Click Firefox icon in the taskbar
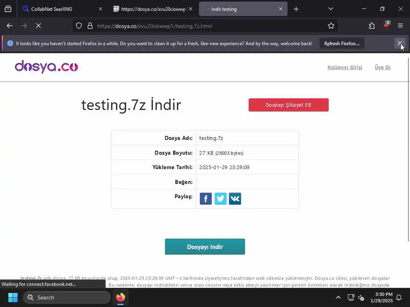 pyautogui.click(x=120, y=297)
